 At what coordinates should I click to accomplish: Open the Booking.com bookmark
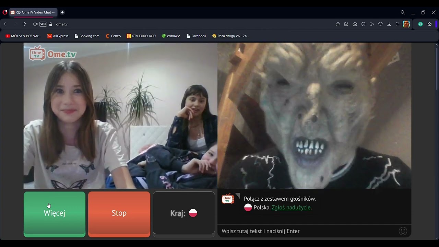[x=87, y=36]
